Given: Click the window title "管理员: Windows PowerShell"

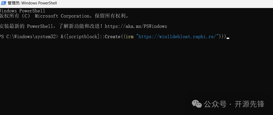Looking at the screenshot, I should [x=32, y=3].
